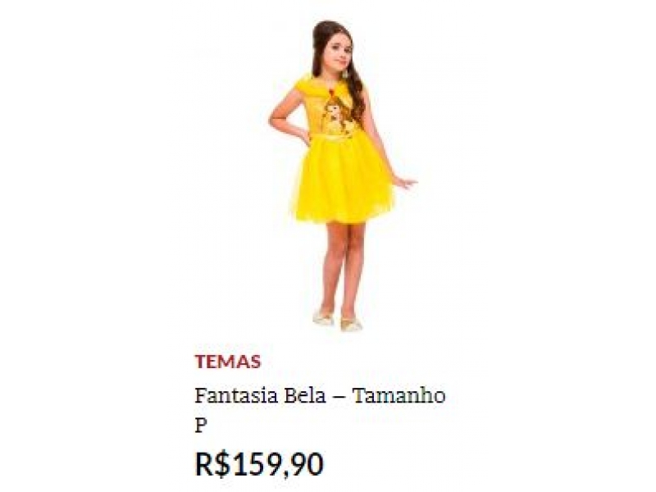Click the yellow tulle skirt in the photo
The height and width of the screenshot is (492, 656).
tap(343, 179)
